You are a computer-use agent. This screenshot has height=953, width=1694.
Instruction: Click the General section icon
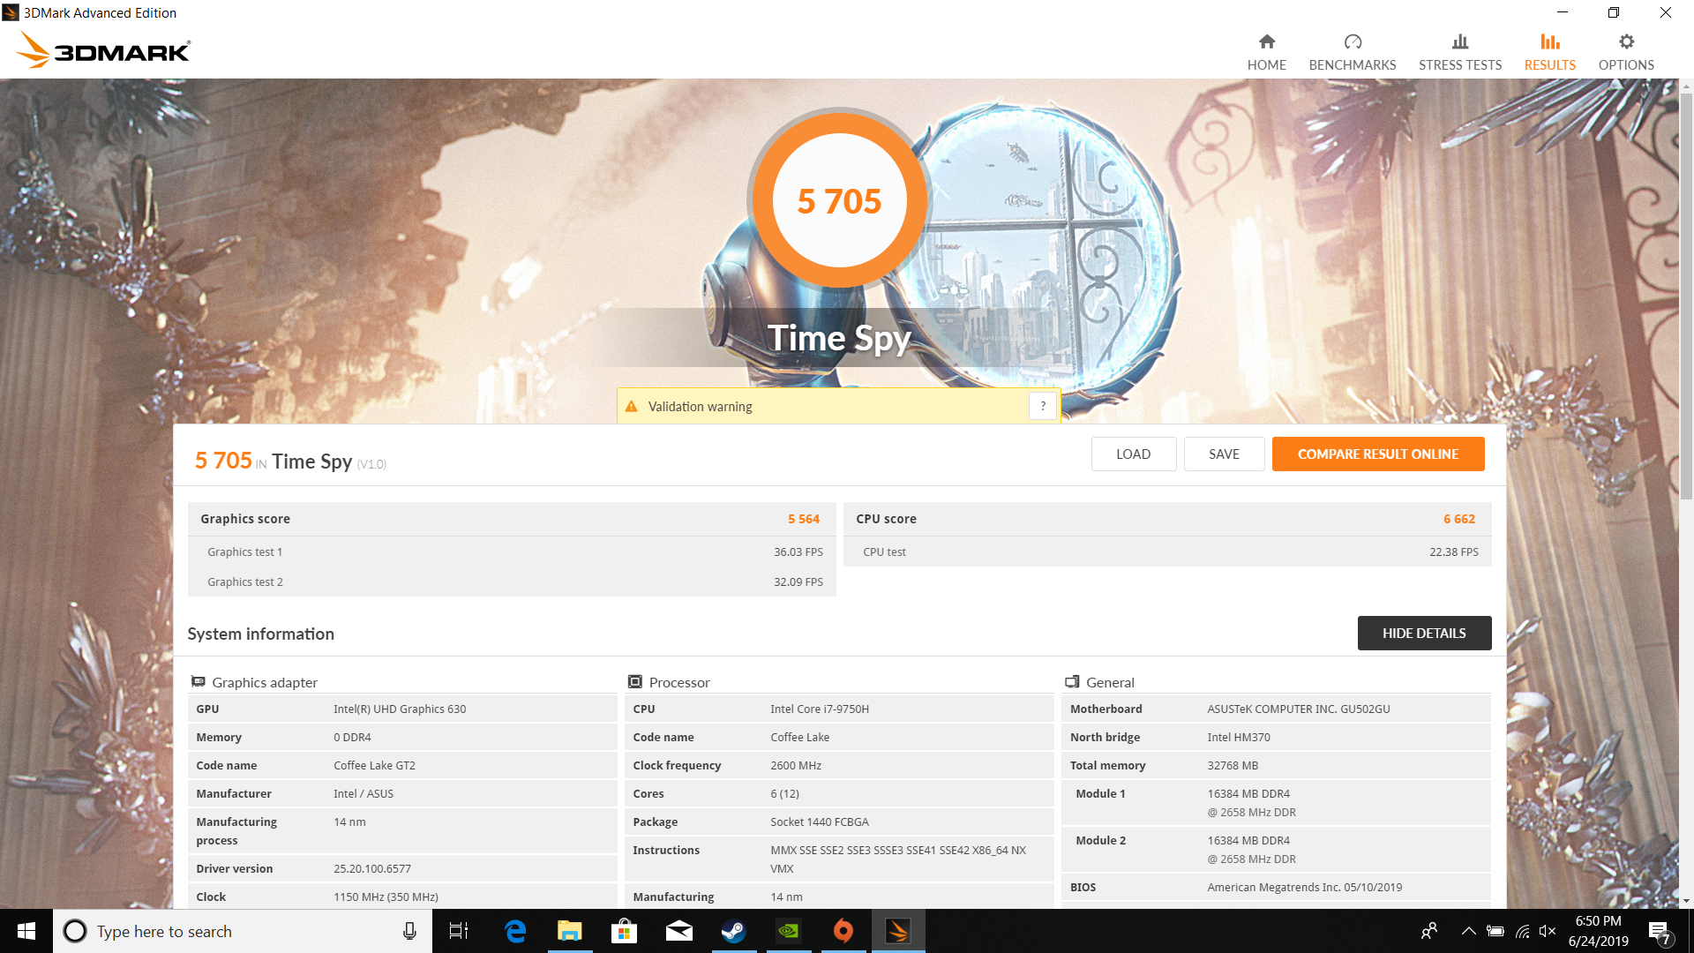pos(1072,682)
